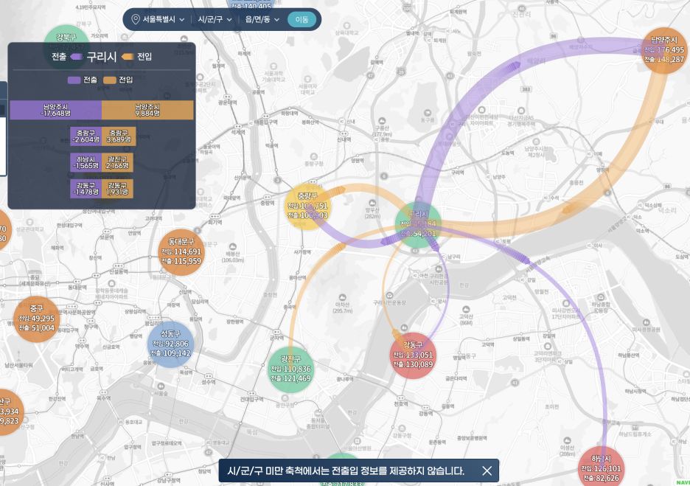This screenshot has width=690, height=486.
Task: Click the orange 강동구 1,931명 bar
Action: 117,189
